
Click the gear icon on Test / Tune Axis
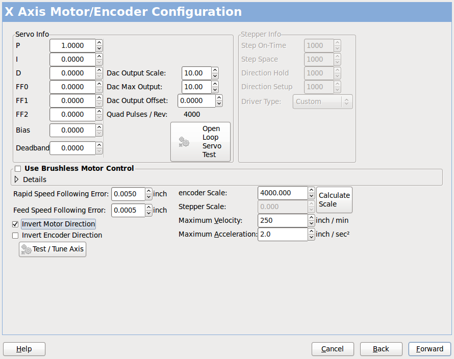click(x=26, y=249)
